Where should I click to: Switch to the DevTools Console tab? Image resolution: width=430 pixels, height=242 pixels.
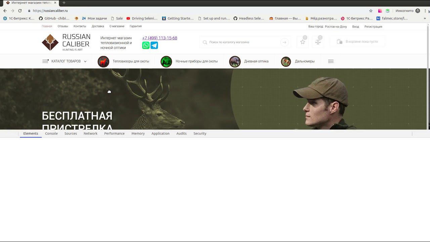pyautogui.click(x=51, y=133)
